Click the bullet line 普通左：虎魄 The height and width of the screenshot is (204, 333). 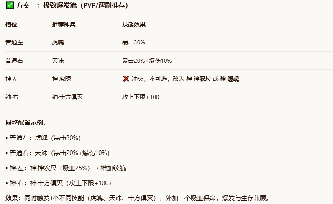tap(43, 138)
